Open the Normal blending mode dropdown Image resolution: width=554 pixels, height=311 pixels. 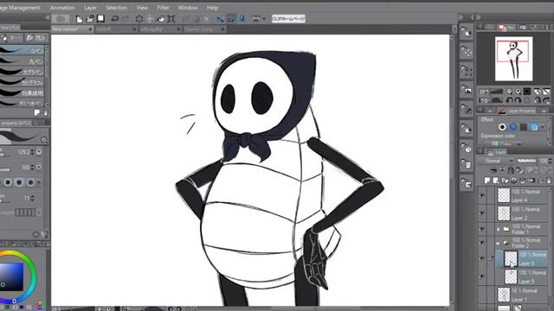pyautogui.click(x=495, y=161)
